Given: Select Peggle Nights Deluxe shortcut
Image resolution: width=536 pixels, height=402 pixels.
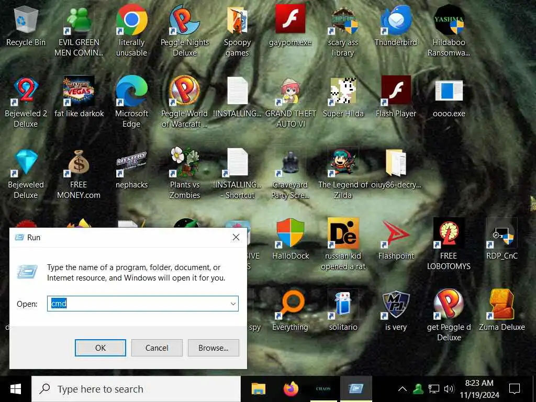Looking at the screenshot, I should [x=185, y=20].
